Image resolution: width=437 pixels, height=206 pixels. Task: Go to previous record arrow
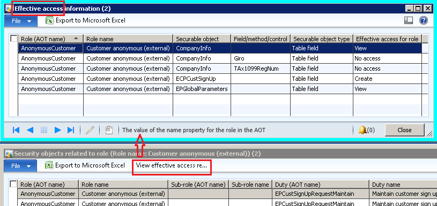30,130
